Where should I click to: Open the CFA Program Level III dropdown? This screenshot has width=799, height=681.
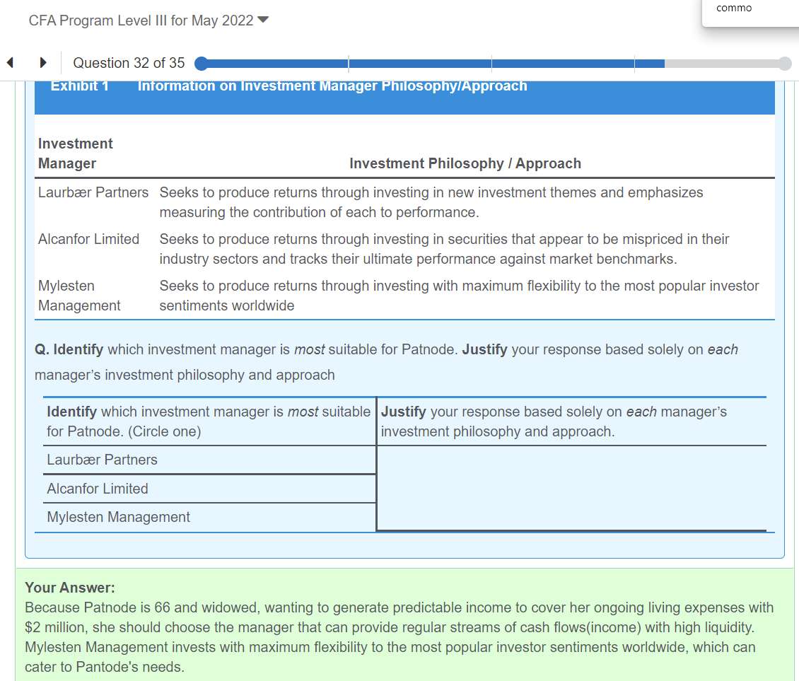click(x=148, y=21)
